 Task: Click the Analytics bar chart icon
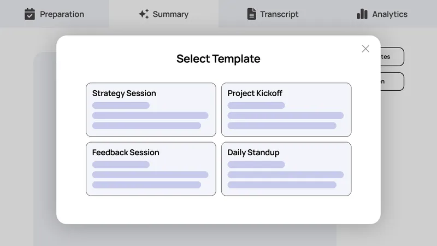point(362,14)
